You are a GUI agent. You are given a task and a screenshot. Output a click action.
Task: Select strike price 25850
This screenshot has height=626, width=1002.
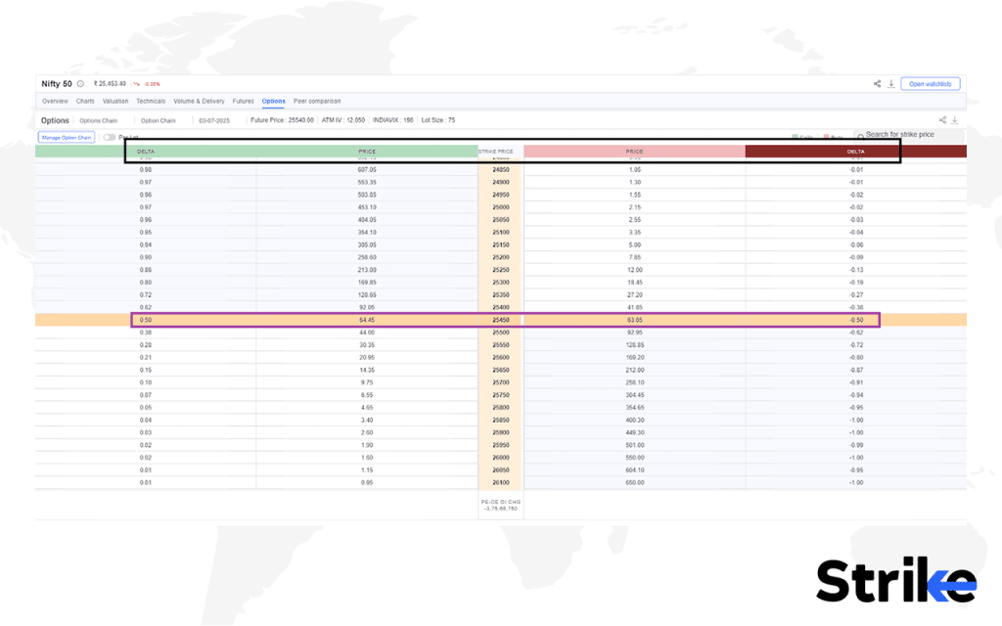(x=501, y=421)
